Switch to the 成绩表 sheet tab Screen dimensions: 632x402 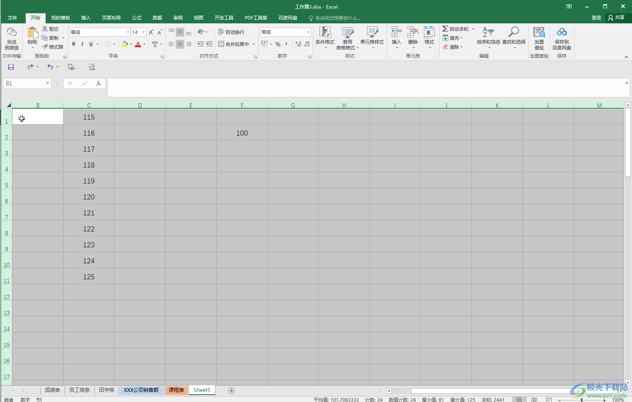[x=52, y=390]
